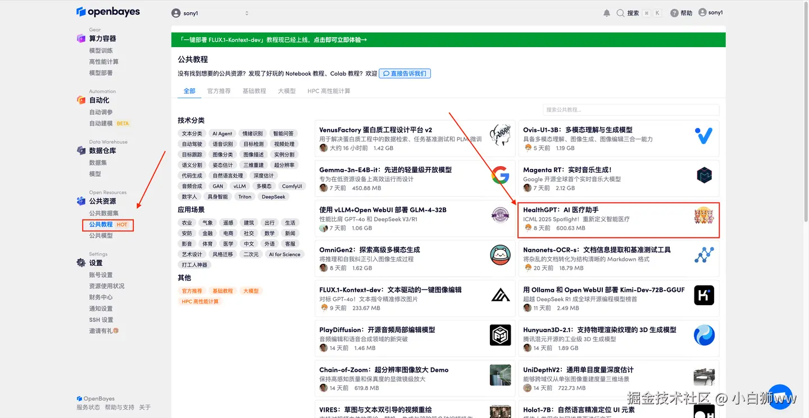
Task: Click the HealthGPT card thumbnail
Action: (704, 215)
